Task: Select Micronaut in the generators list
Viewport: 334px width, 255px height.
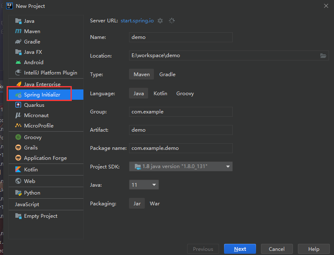Action: click(x=46, y=115)
